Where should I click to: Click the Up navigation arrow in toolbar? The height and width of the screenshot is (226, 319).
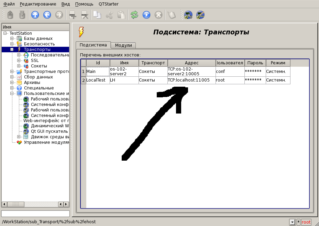coord(35,15)
